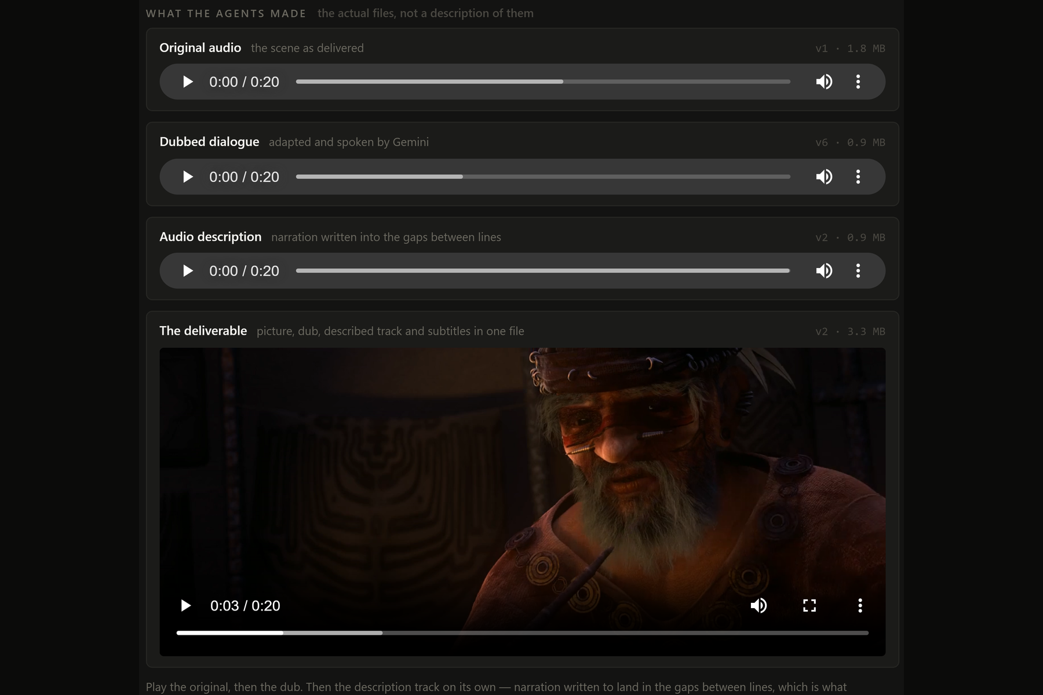Click 'The deliverable' title

pos(203,331)
